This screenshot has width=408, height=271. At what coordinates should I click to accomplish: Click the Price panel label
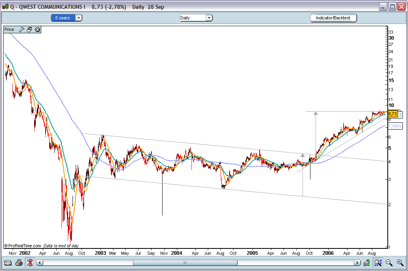(9, 29)
